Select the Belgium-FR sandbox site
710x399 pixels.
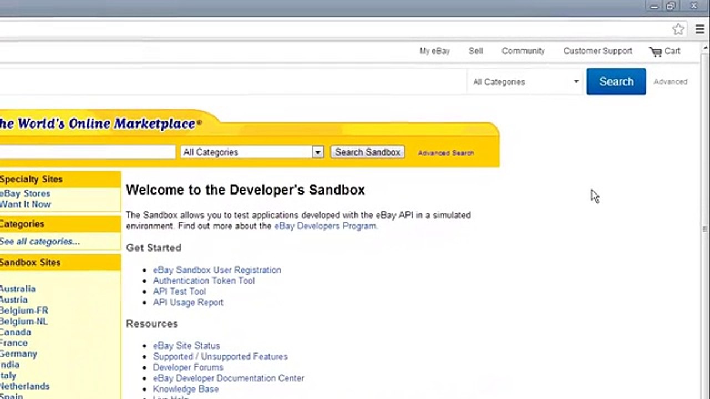tap(24, 310)
